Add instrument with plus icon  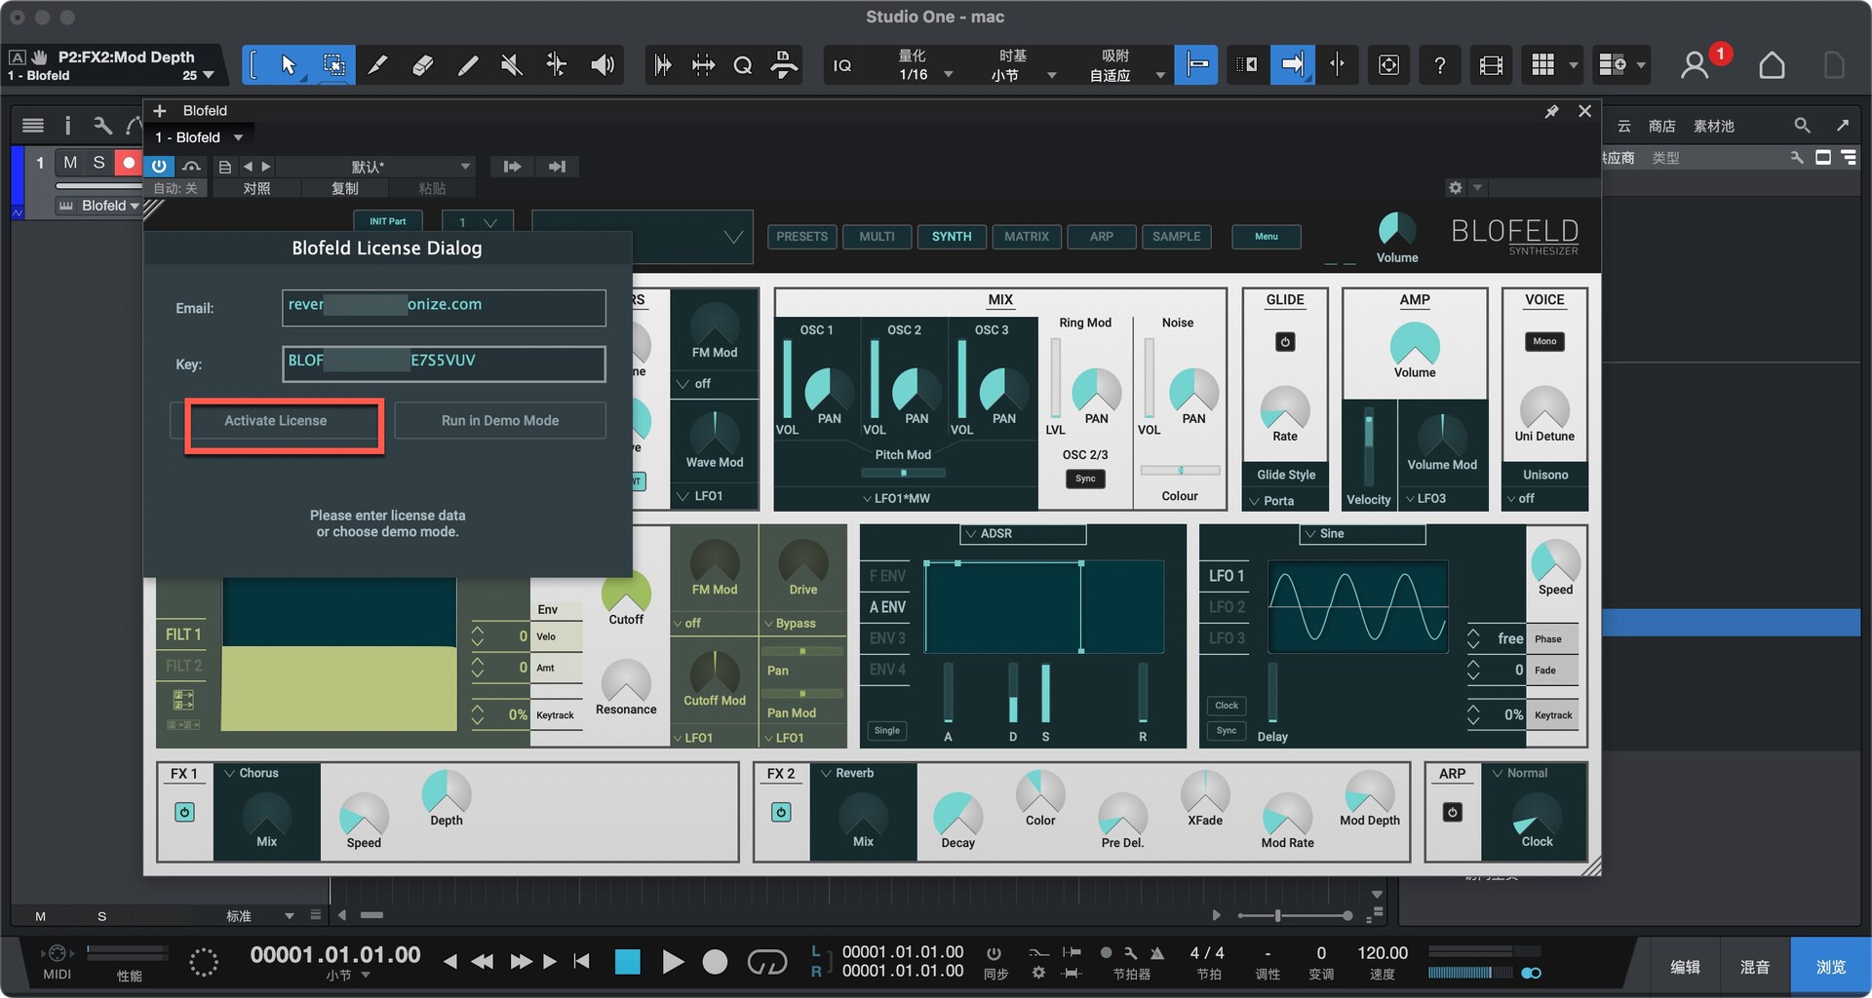tap(160, 111)
